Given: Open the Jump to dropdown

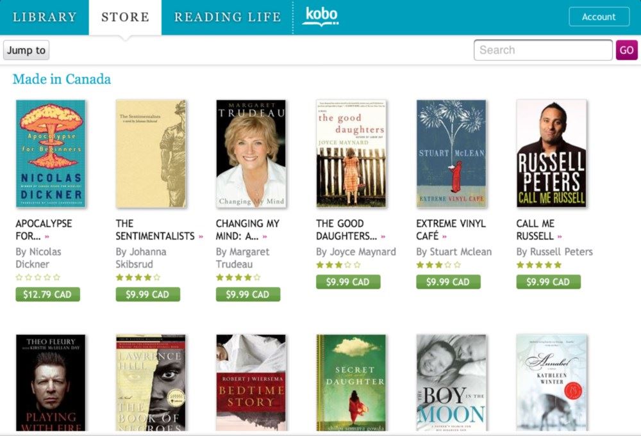Looking at the screenshot, I should pos(26,50).
